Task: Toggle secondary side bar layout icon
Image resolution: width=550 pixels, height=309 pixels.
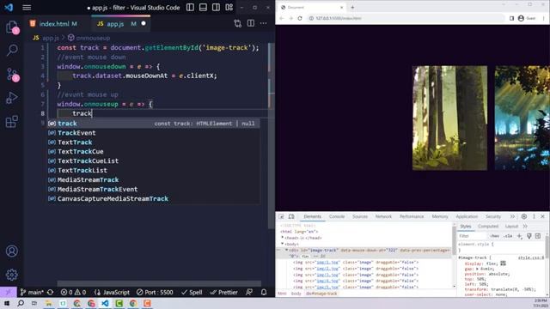Action: [216, 8]
